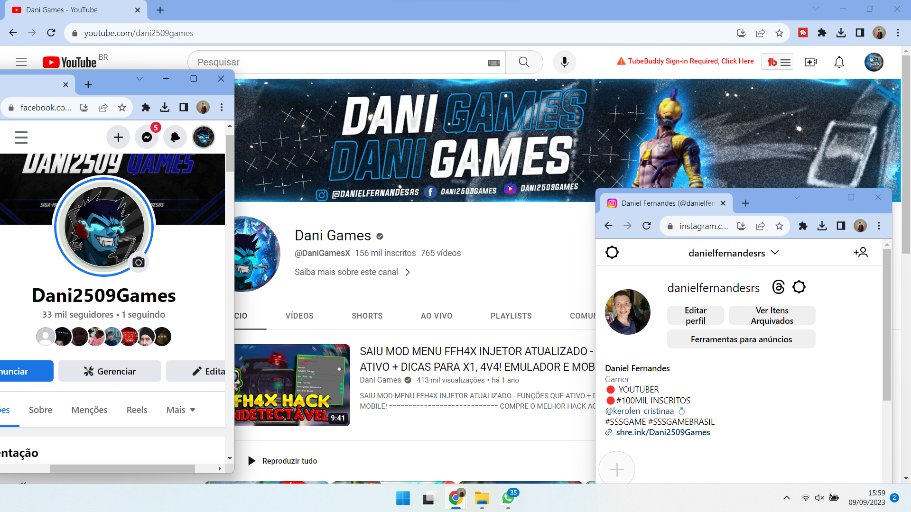This screenshot has height=512, width=911.
Task: Open shre.ink/Dani2509Games link
Action: pyautogui.click(x=663, y=432)
